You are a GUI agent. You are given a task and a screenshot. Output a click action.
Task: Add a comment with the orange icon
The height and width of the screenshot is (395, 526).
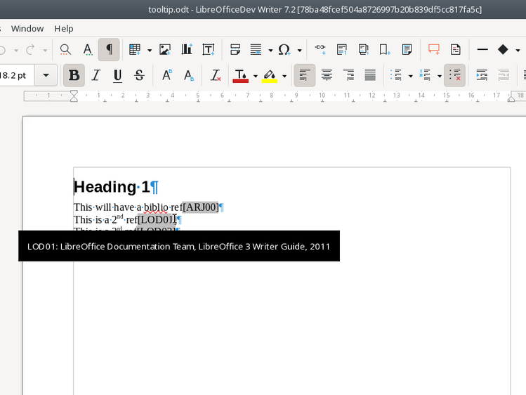tap(434, 50)
